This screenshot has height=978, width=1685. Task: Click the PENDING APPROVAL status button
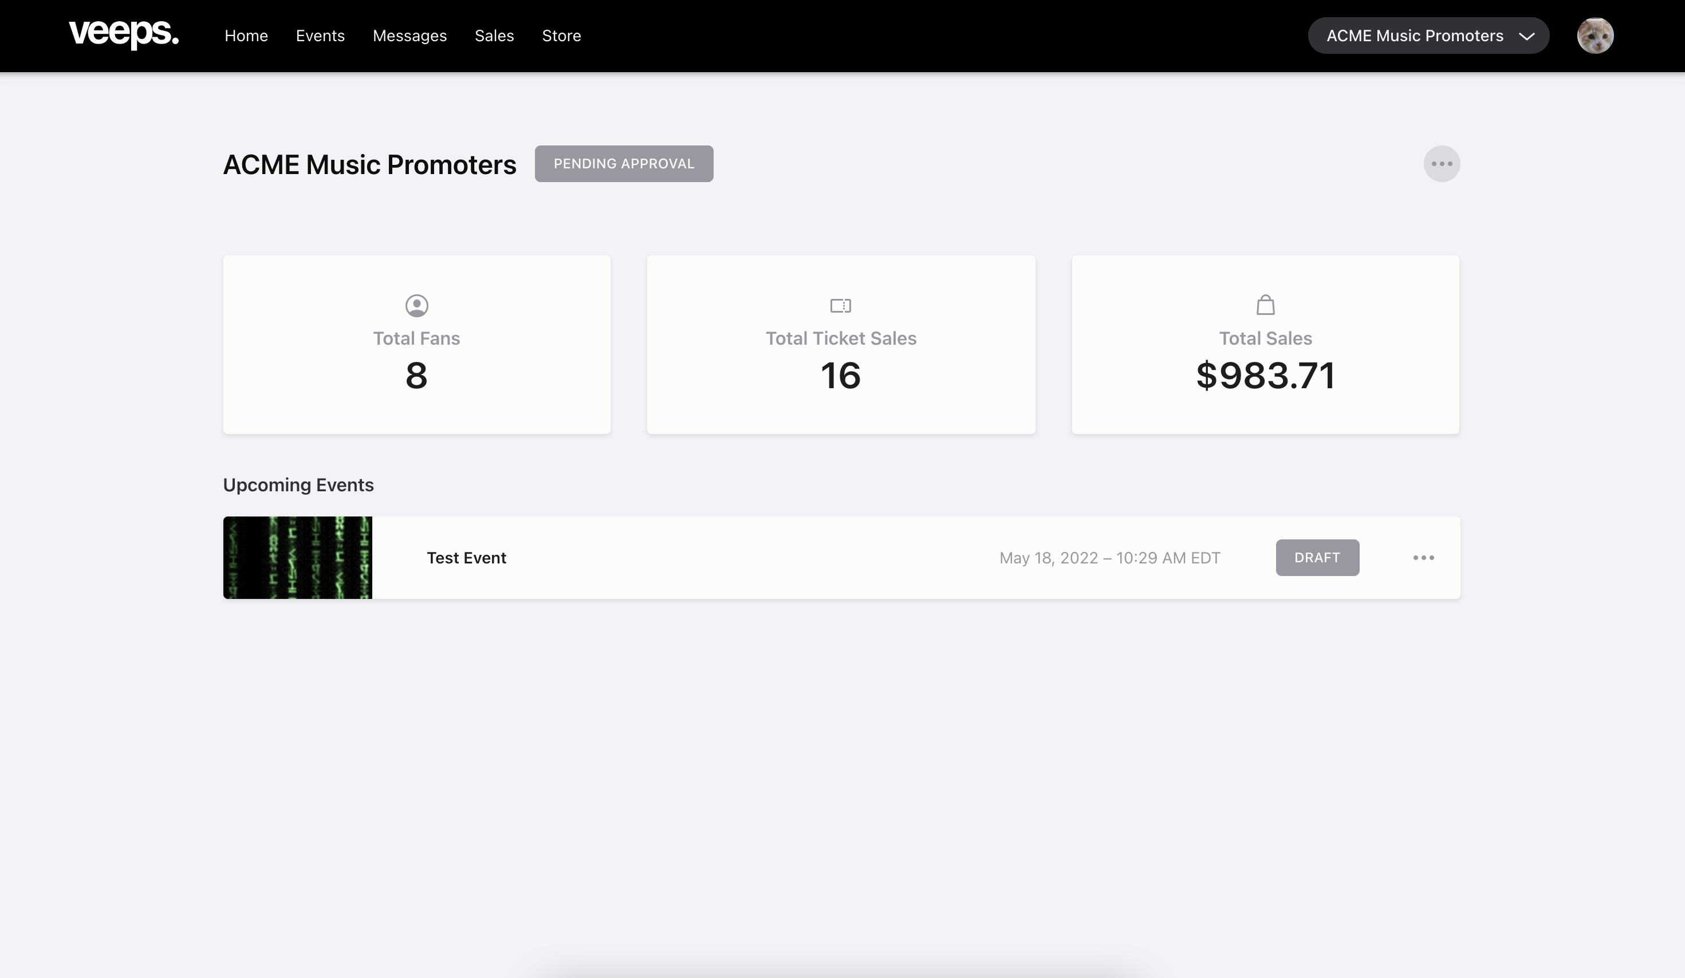point(624,163)
